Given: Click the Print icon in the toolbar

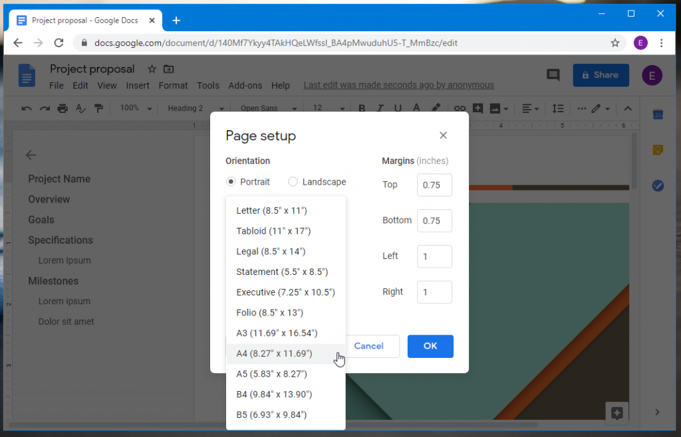Looking at the screenshot, I should tap(61, 108).
